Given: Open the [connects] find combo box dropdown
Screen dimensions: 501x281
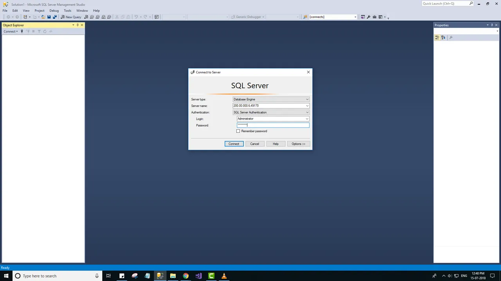Looking at the screenshot, I should (x=355, y=17).
